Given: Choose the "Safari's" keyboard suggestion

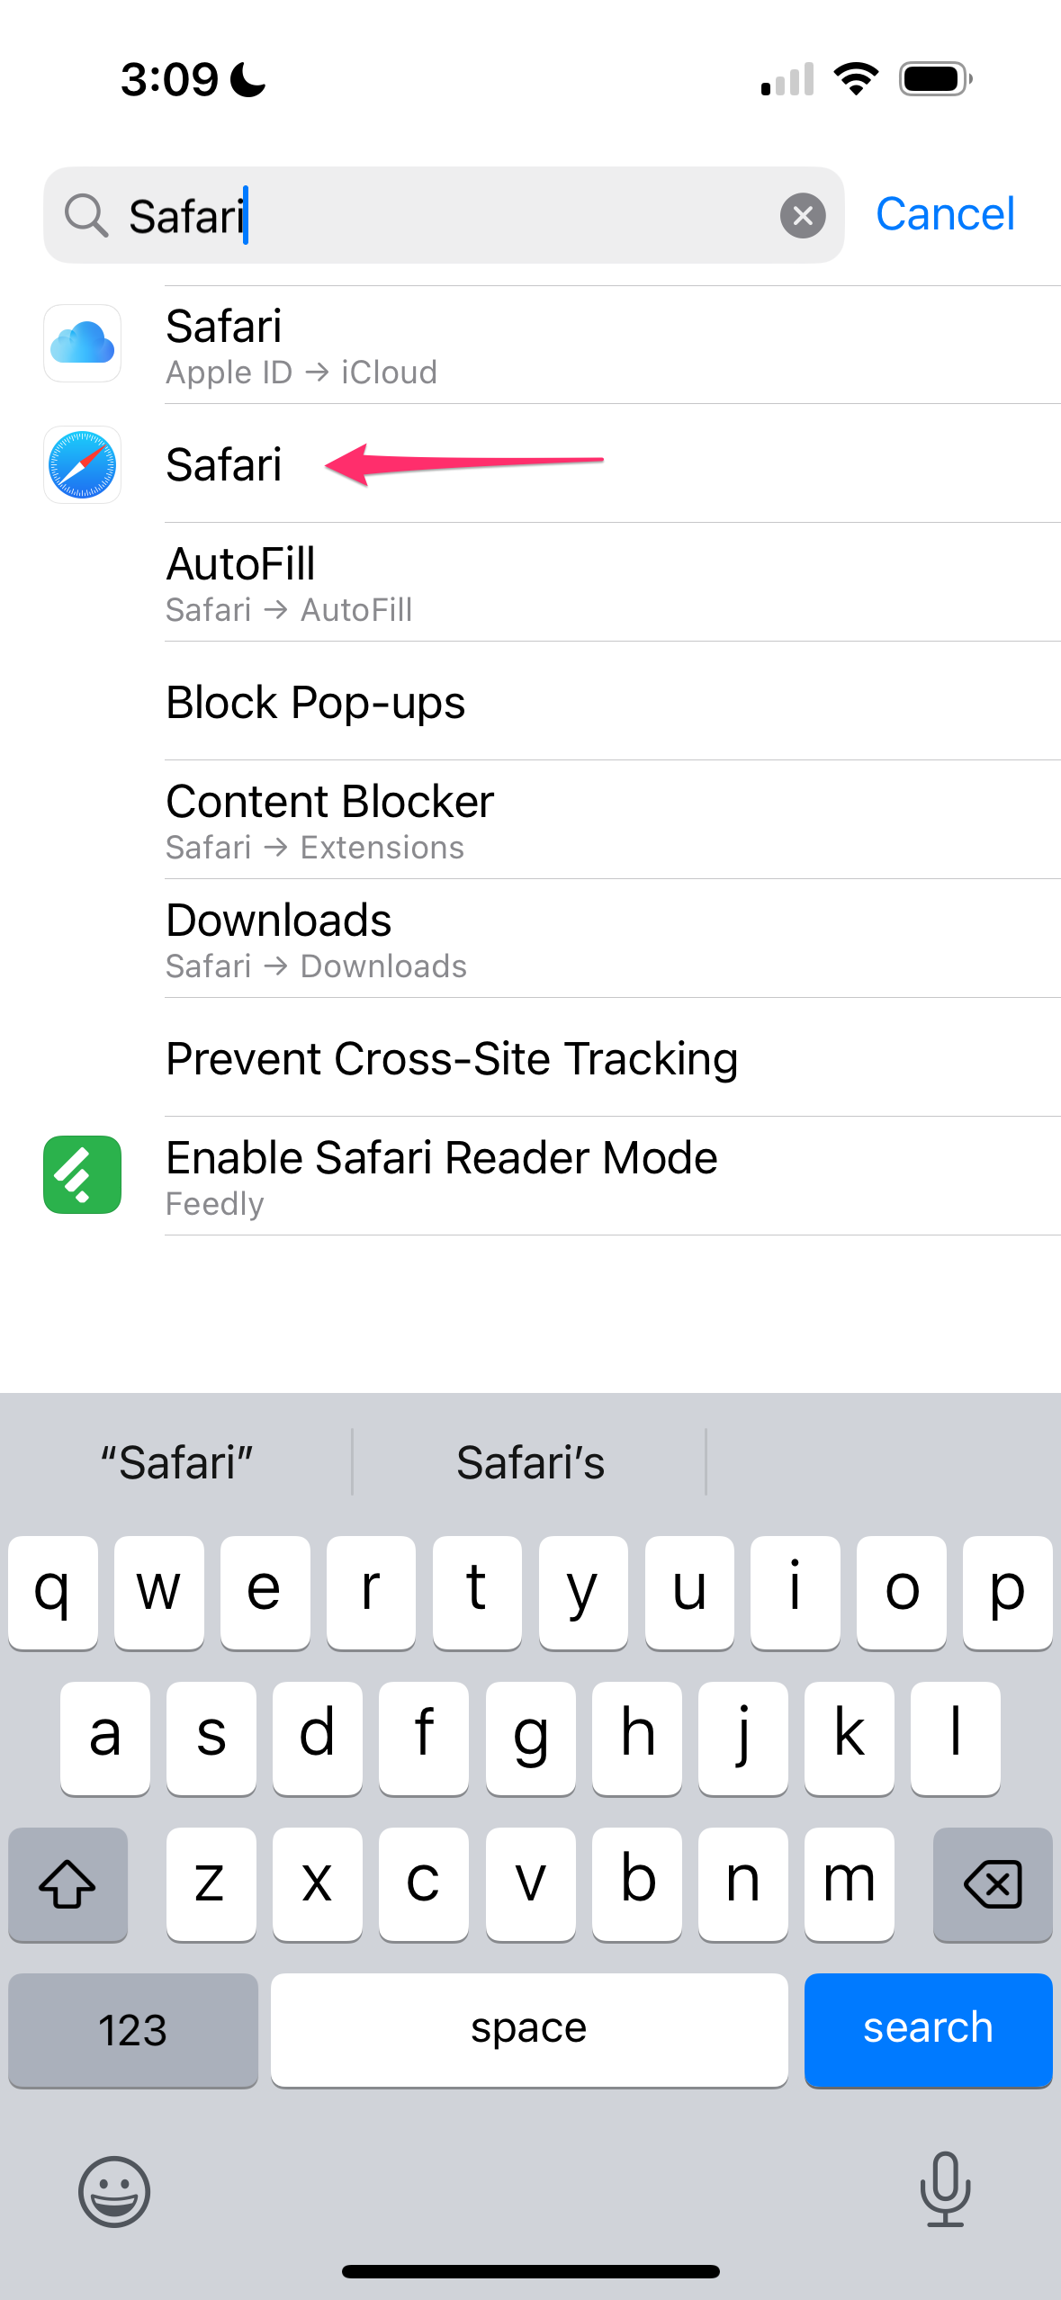Looking at the screenshot, I should click(530, 1462).
